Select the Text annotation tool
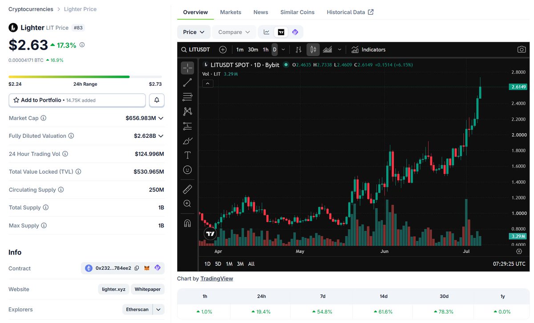The width and height of the screenshot is (534, 323). (187, 155)
